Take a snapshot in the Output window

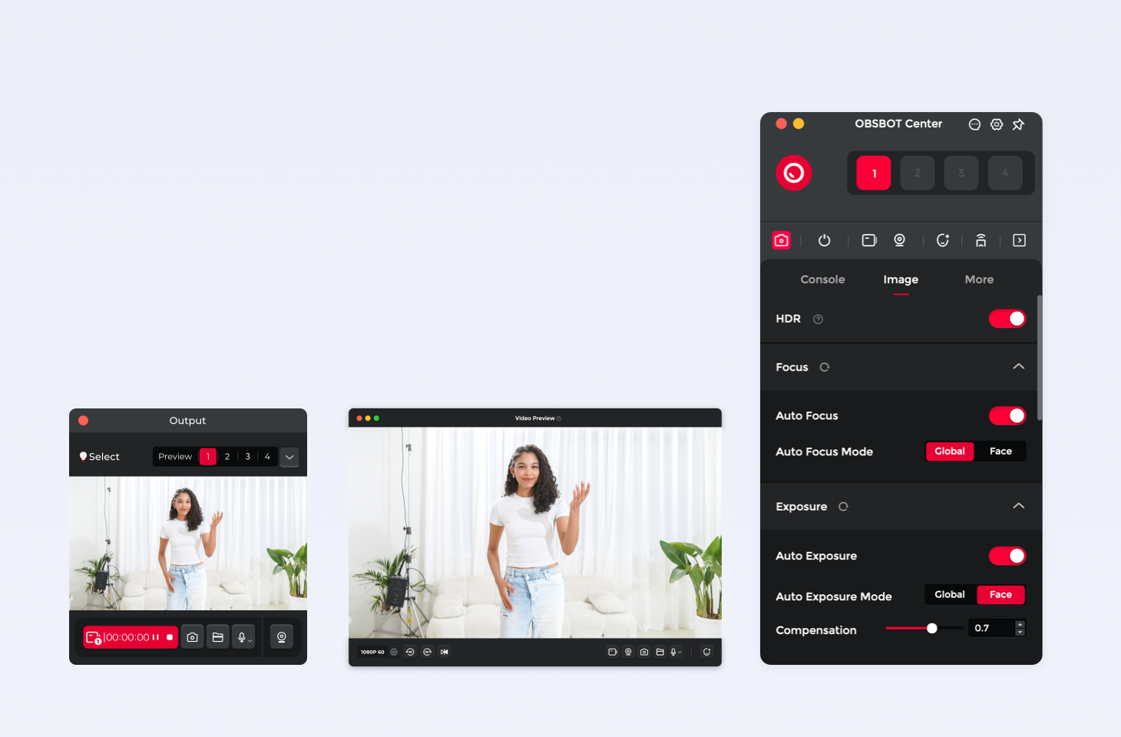(193, 637)
